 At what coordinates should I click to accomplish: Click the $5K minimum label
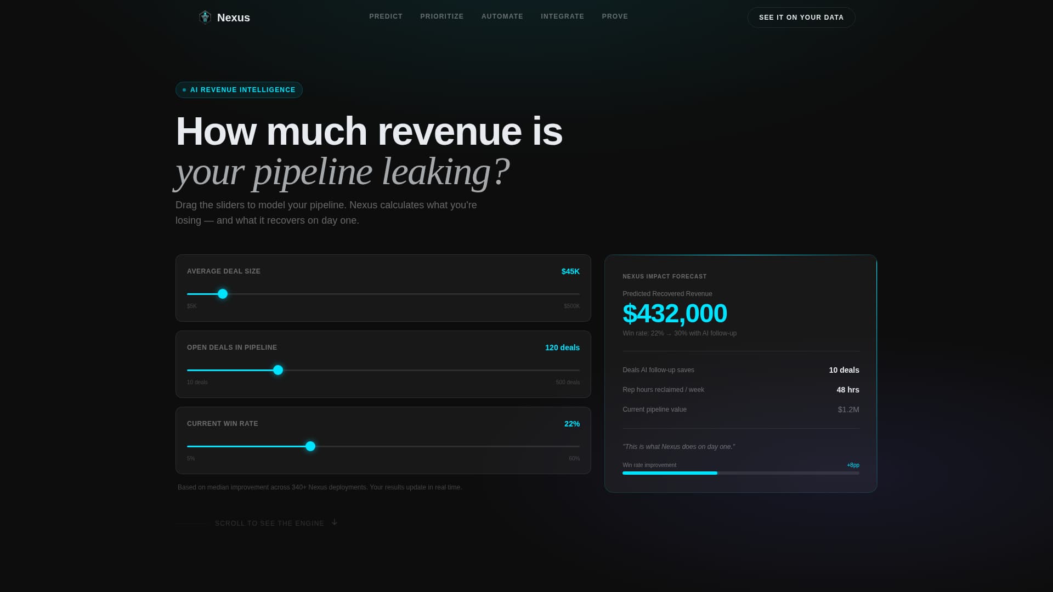pos(192,306)
